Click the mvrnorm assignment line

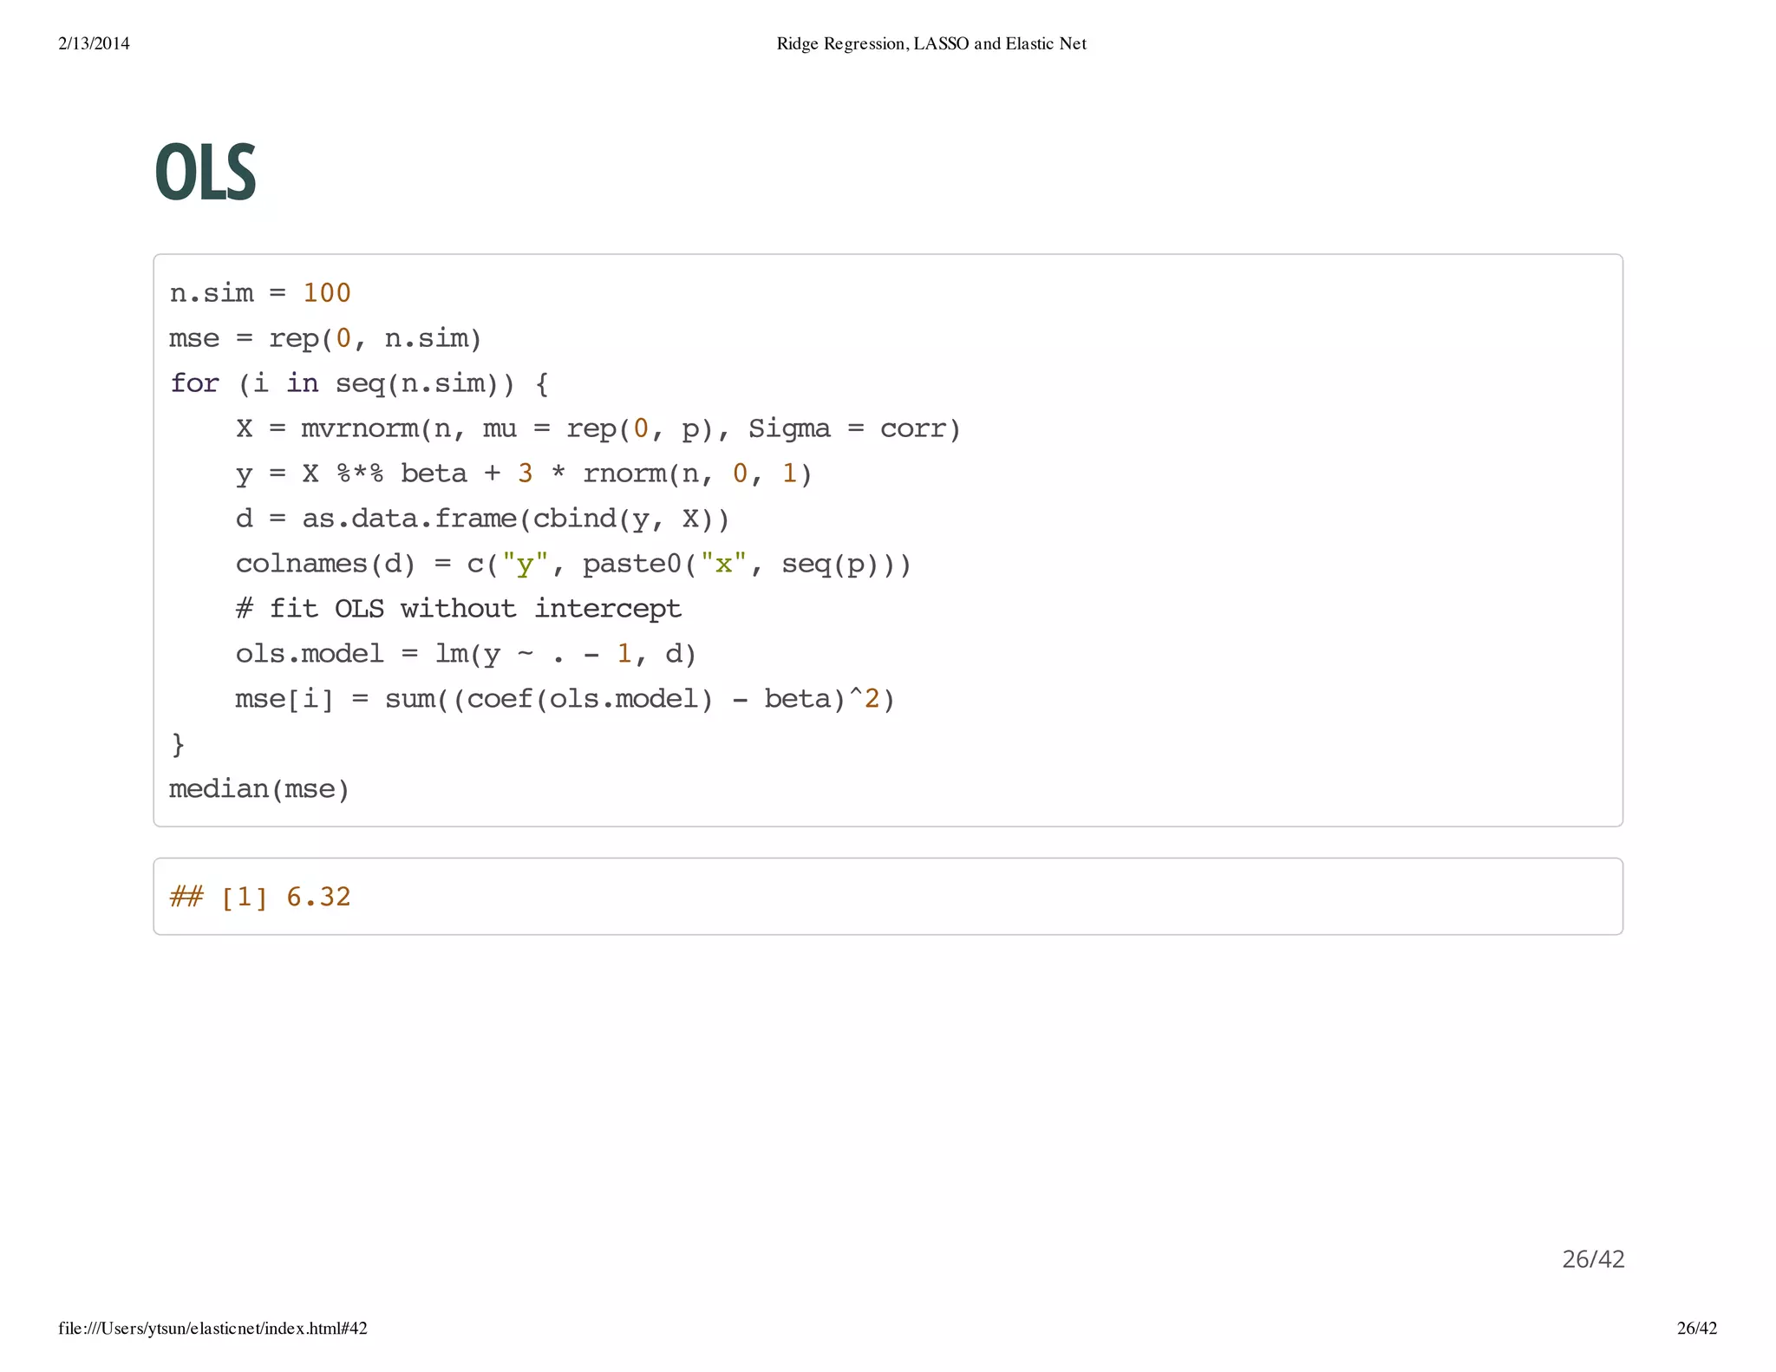point(597,428)
